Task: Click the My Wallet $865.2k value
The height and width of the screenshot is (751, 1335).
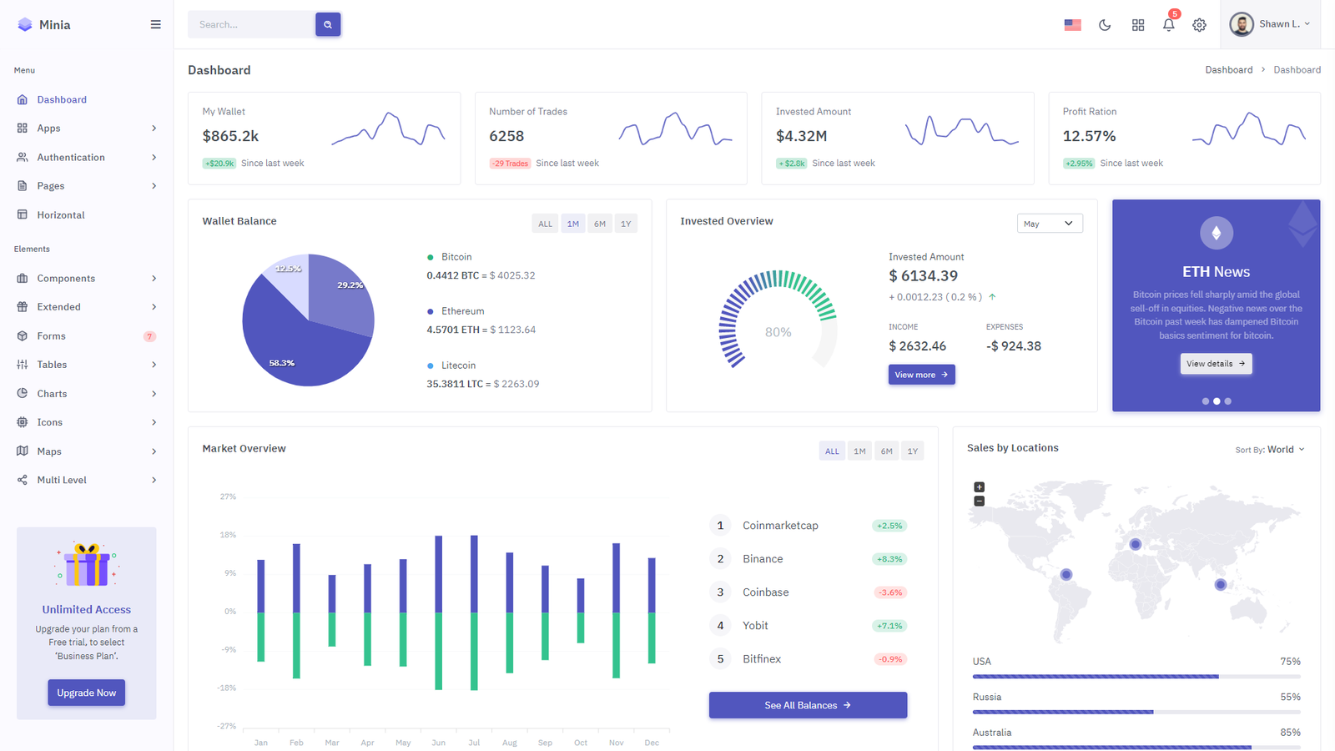Action: click(230, 136)
